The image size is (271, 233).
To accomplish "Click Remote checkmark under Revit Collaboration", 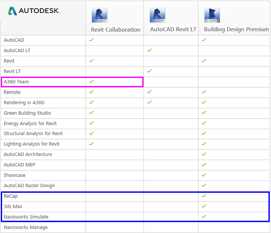I will pyautogui.click(x=91, y=92).
